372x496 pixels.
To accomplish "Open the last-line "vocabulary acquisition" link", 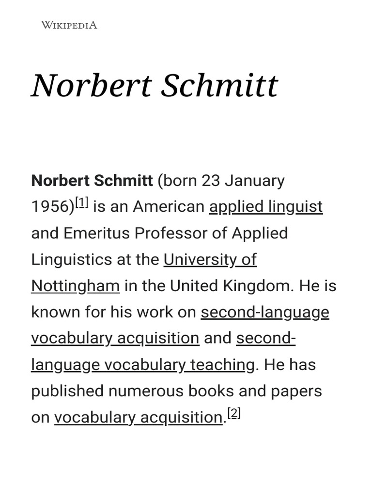I will point(138,417).
